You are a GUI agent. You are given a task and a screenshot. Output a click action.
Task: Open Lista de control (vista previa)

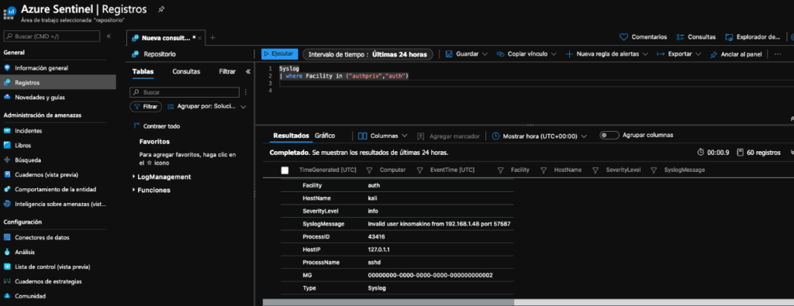click(52, 266)
